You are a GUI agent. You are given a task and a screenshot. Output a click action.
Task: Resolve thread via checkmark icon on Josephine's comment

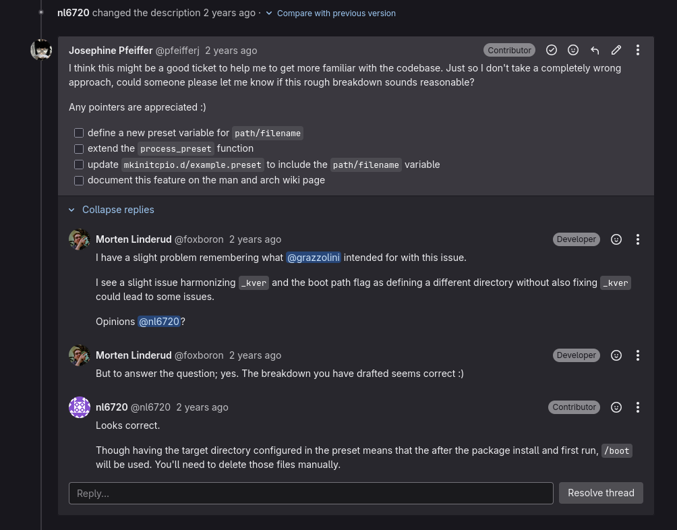pyautogui.click(x=552, y=50)
